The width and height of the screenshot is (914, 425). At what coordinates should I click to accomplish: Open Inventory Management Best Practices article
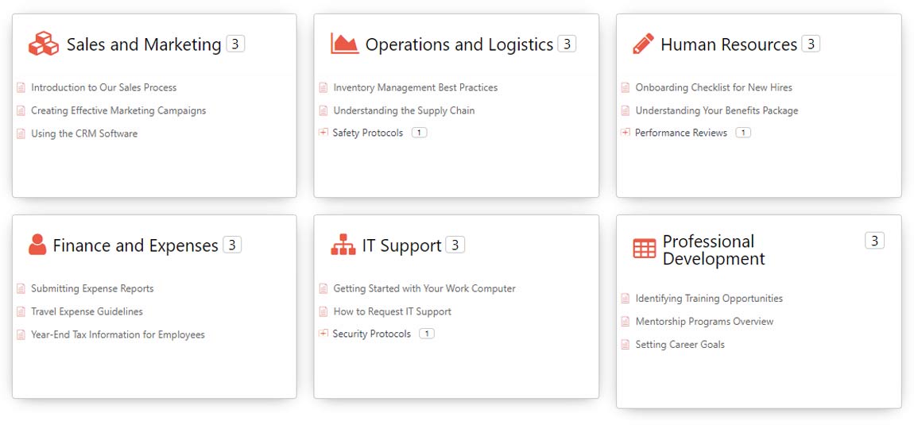click(415, 87)
